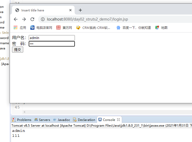Click the 电脑店官网 bookmark icon
The width and height of the screenshot is (192, 142).
[x=32, y=28]
